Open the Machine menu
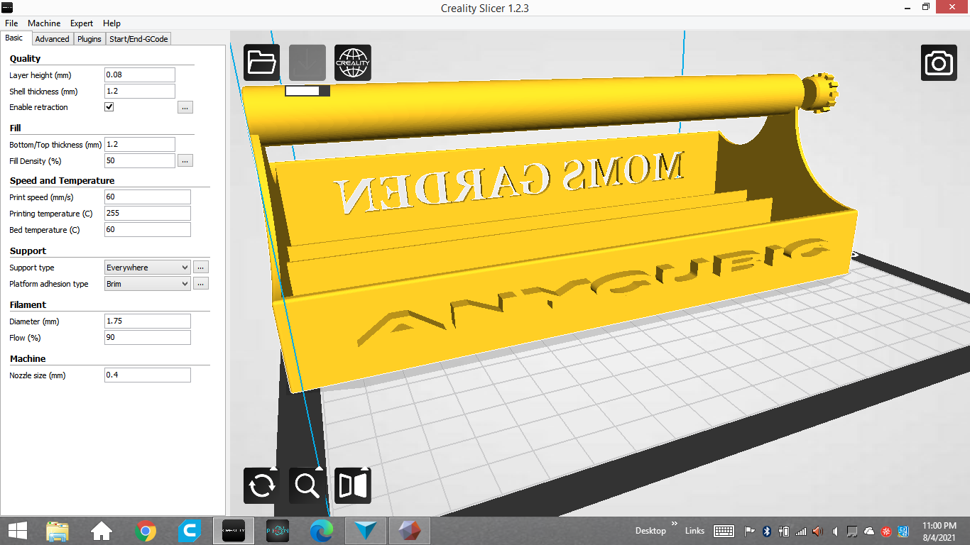Screen dimensions: 970x545 click(44, 23)
